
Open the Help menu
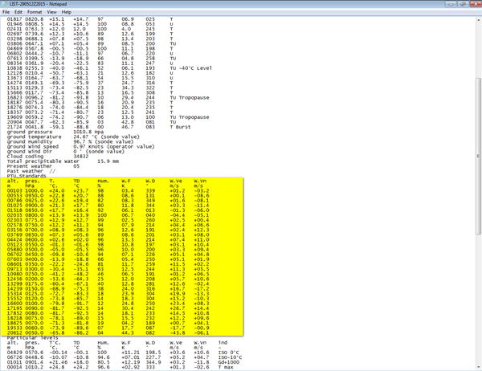[67, 12]
